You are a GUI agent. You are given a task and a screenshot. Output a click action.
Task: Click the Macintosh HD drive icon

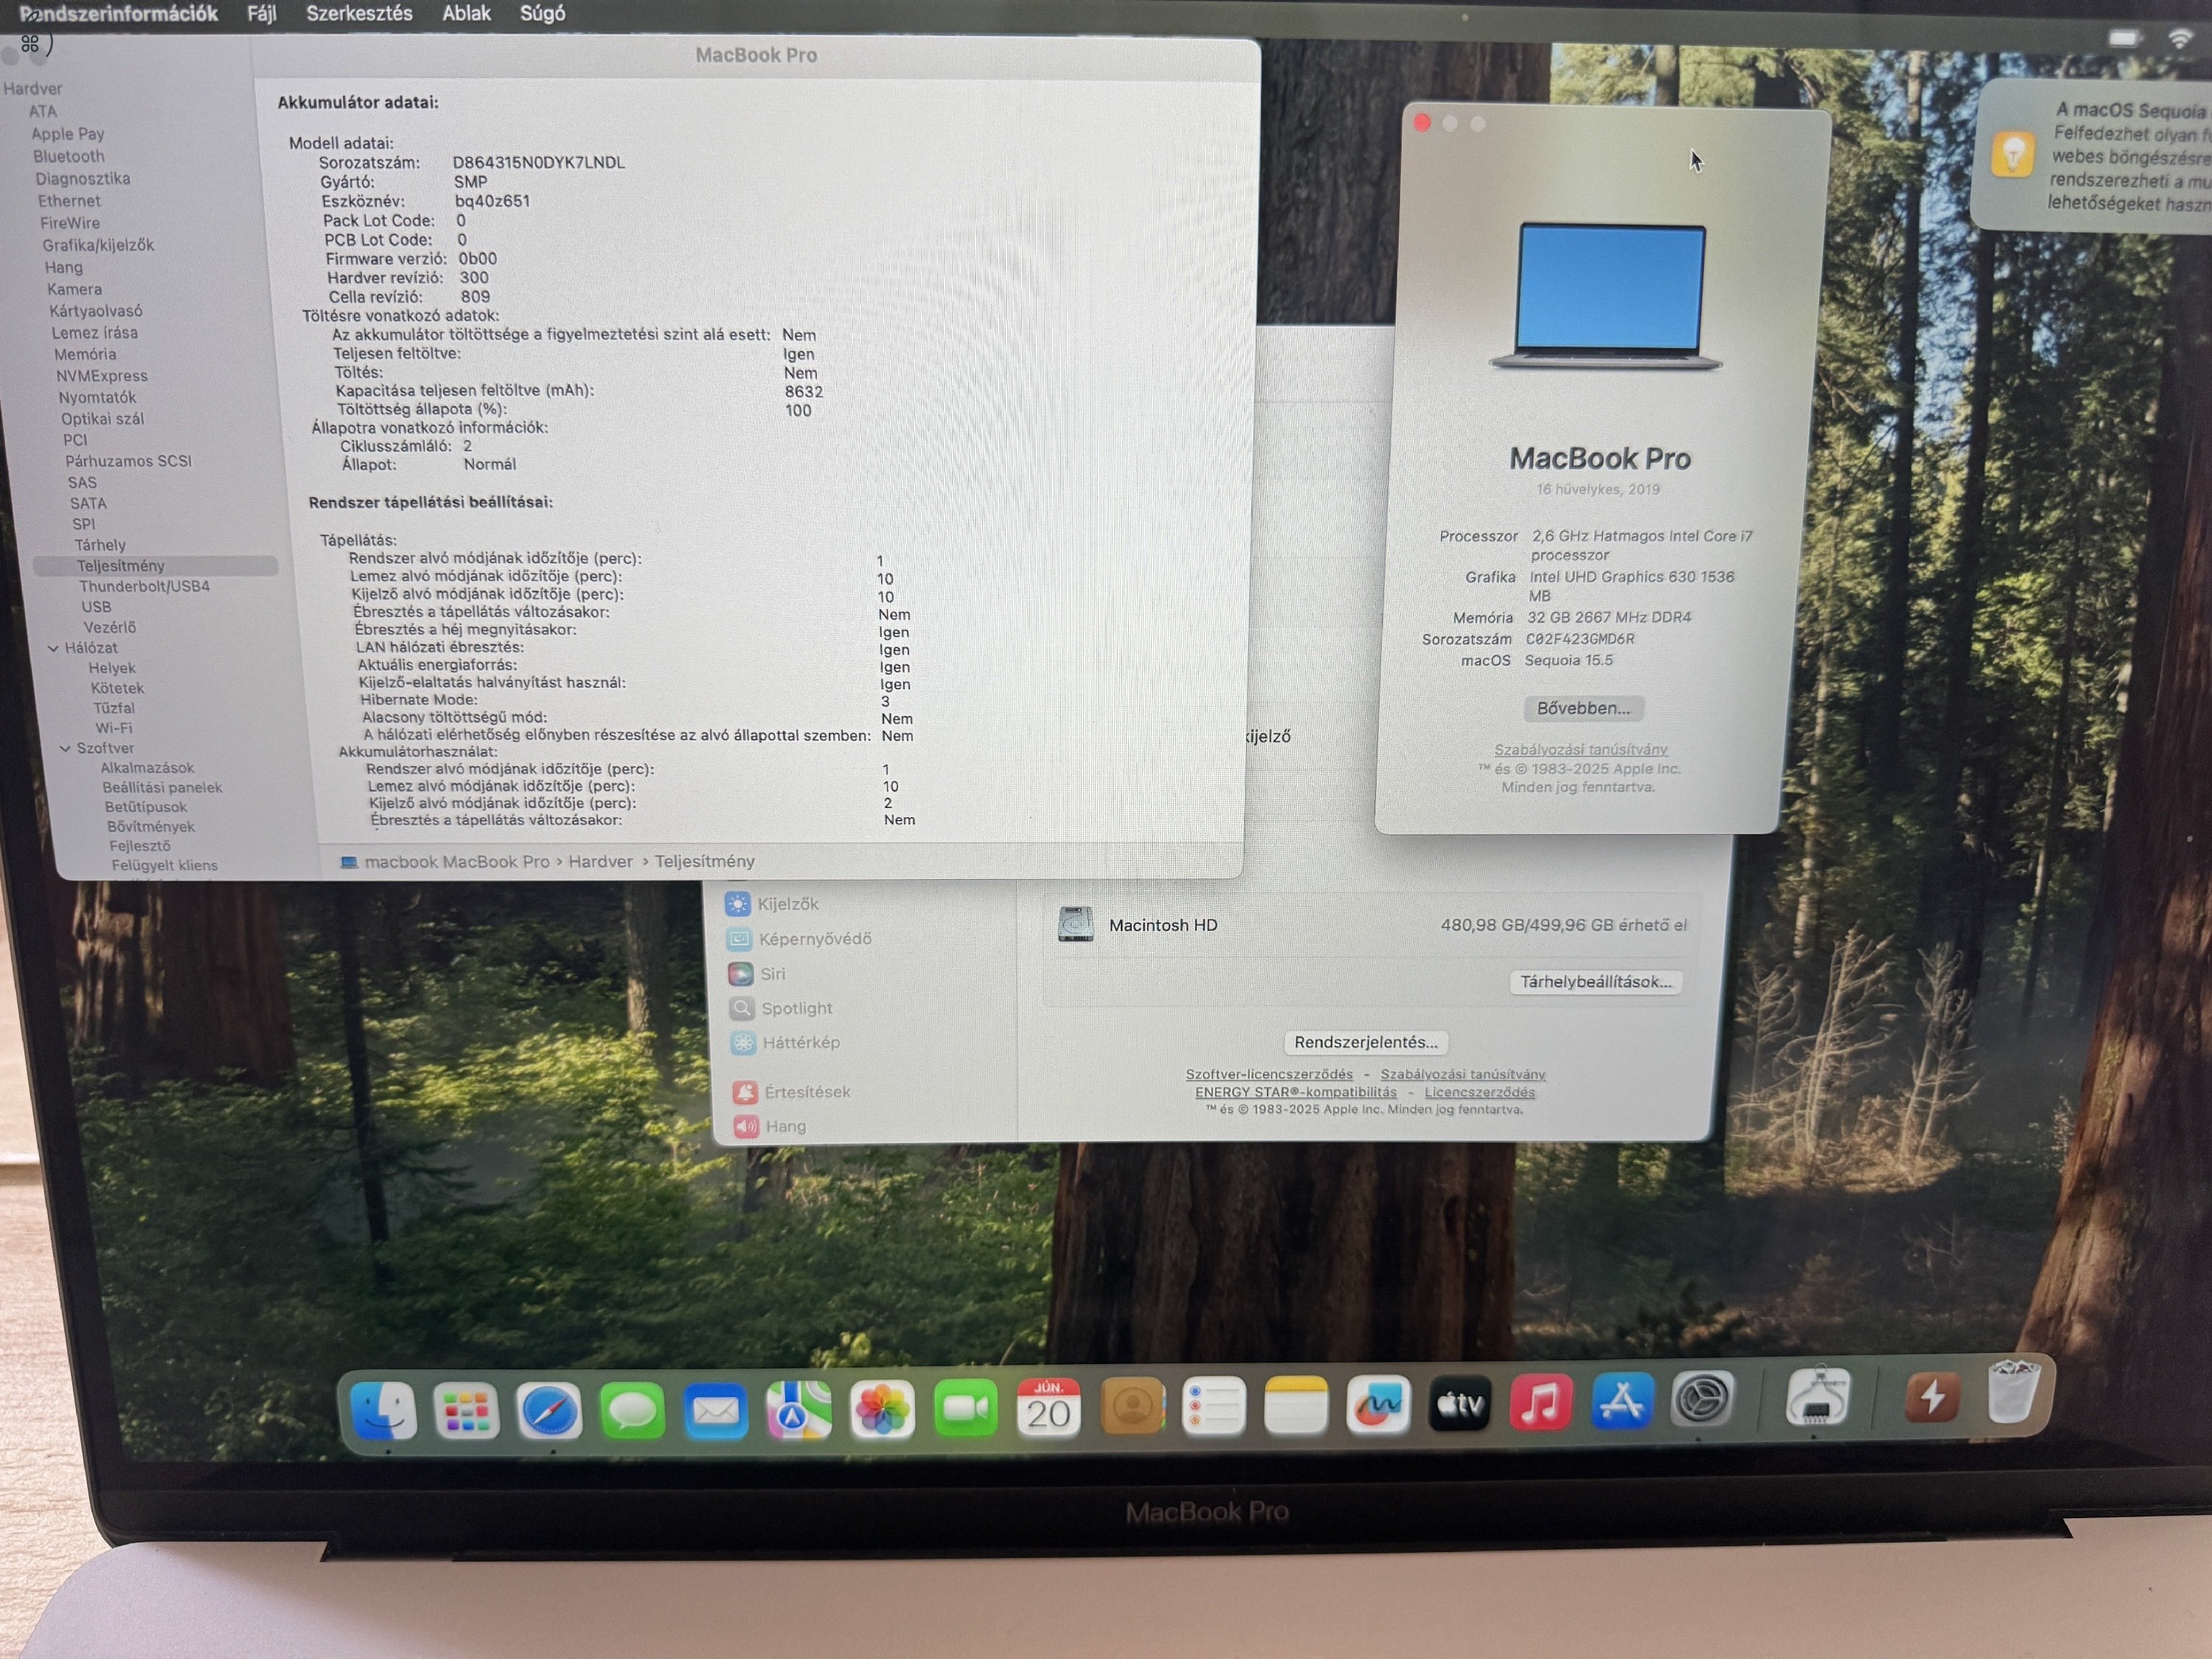tap(1075, 925)
